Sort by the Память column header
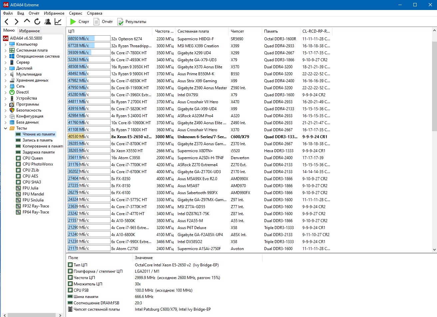437x317 pixels. [271, 31]
